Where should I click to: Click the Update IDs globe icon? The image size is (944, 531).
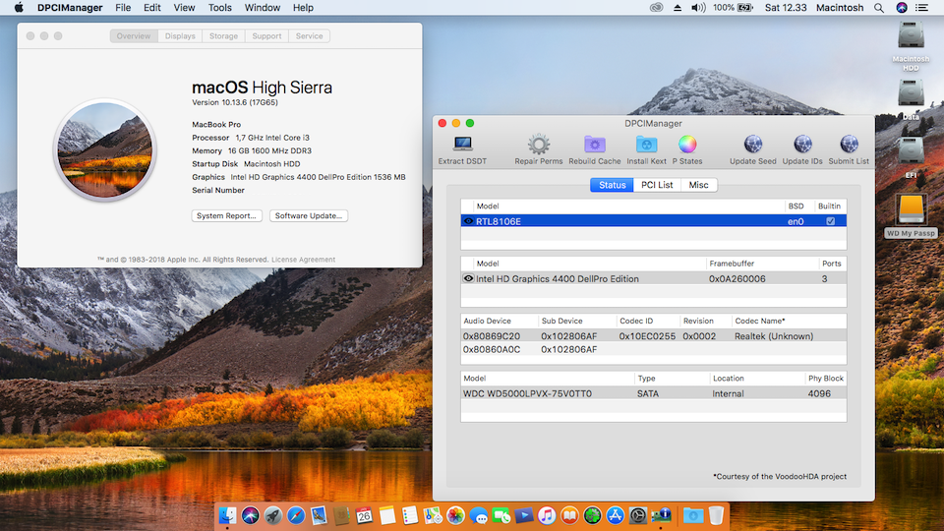point(802,146)
